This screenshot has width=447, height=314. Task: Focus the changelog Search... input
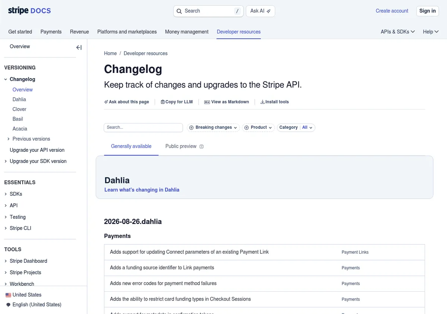click(143, 128)
